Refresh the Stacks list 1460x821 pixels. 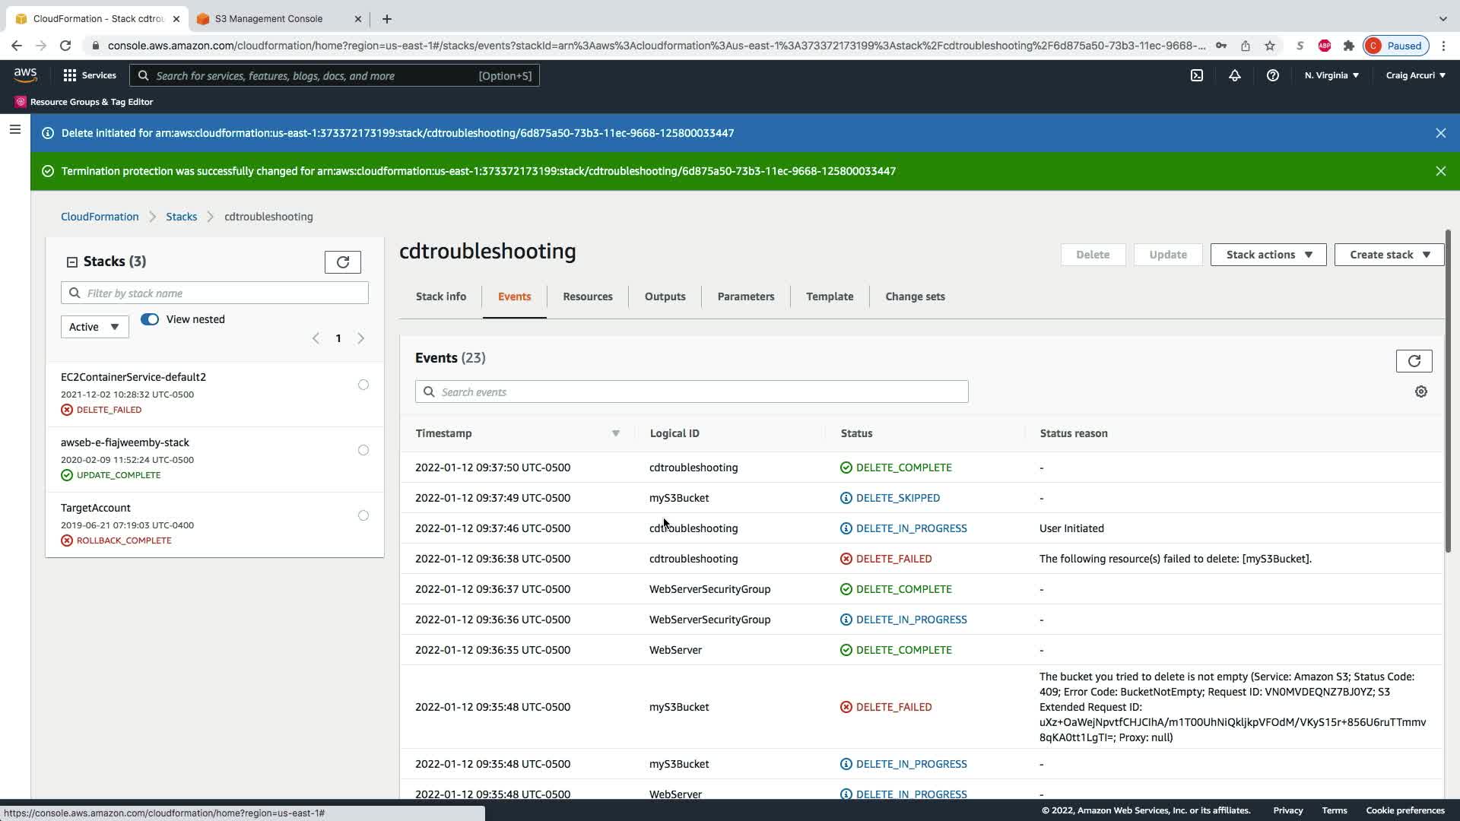click(342, 262)
